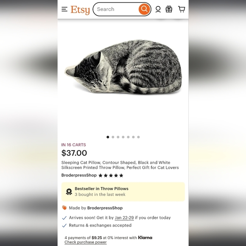Click the Etsy logo
The image size is (246, 246).
click(80, 10)
